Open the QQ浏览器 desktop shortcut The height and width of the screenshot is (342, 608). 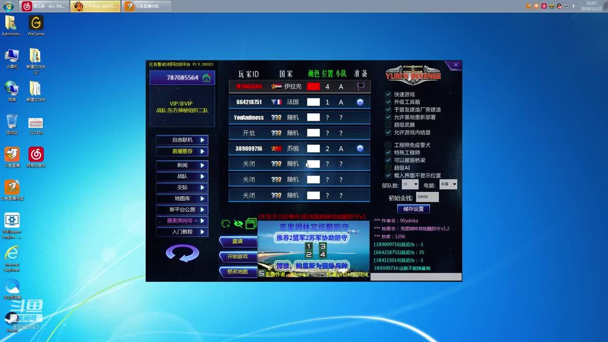12,289
